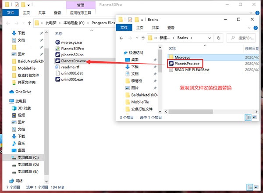
Task: Click horizontal scrollbar in Brains file list
Action: [x=191, y=111]
